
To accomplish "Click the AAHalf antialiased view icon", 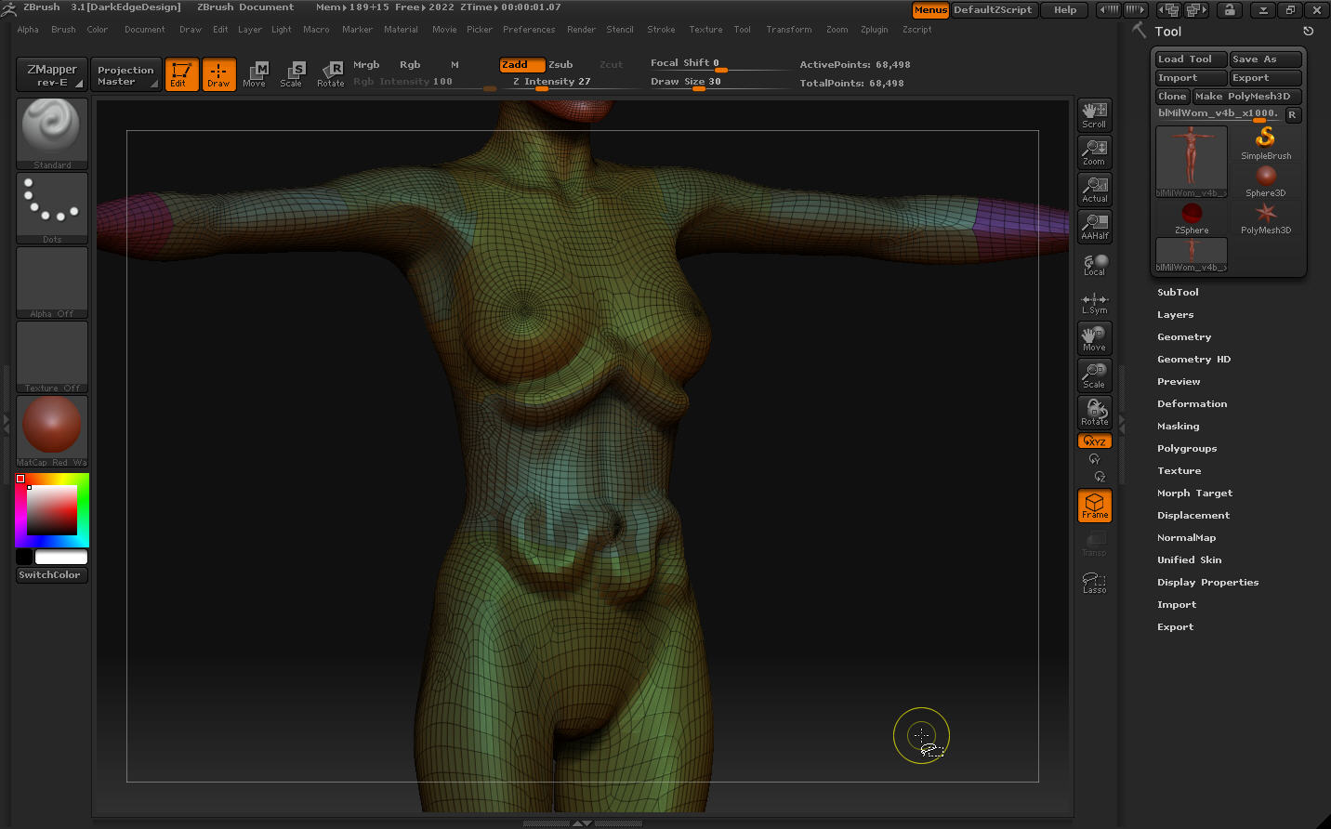I will click(x=1095, y=227).
